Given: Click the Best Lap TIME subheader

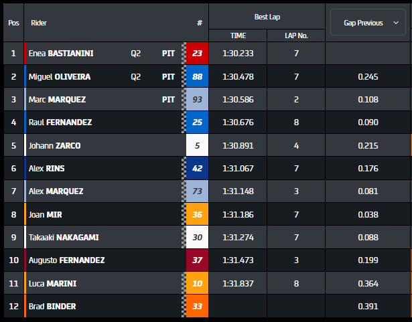Looking at the screenshot, I should 238,35.
